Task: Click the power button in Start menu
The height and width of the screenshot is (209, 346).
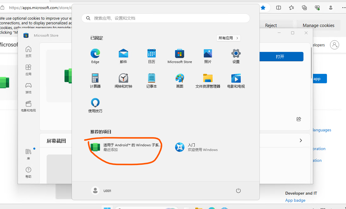Action: click(238, 191)
